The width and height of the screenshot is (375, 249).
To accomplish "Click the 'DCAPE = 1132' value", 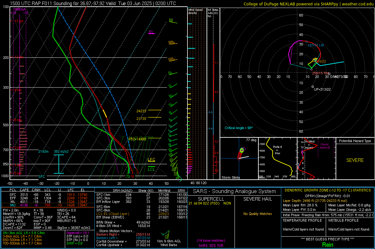I will click(14, 224).
